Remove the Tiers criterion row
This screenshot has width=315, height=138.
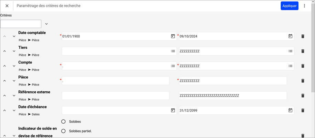point(303,51)
